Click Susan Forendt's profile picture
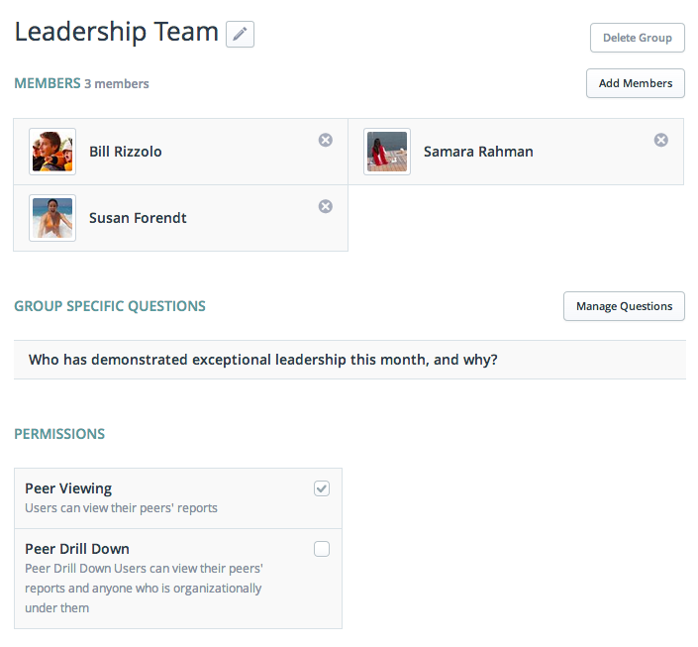Image resolution: width=698 pixels, height=647 pixels. 52,217
